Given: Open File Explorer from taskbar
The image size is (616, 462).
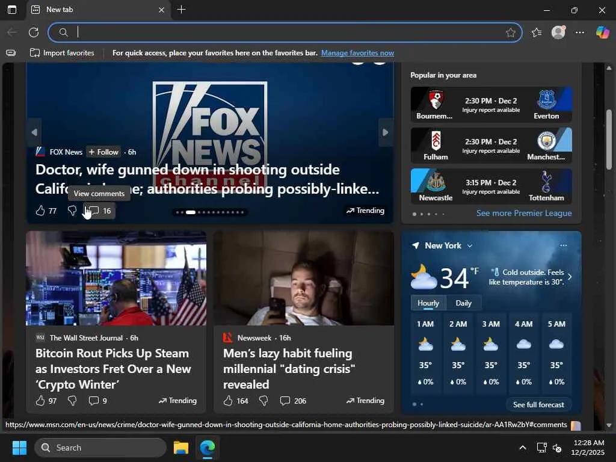Looking at the screenshot, I should [181, 448].
